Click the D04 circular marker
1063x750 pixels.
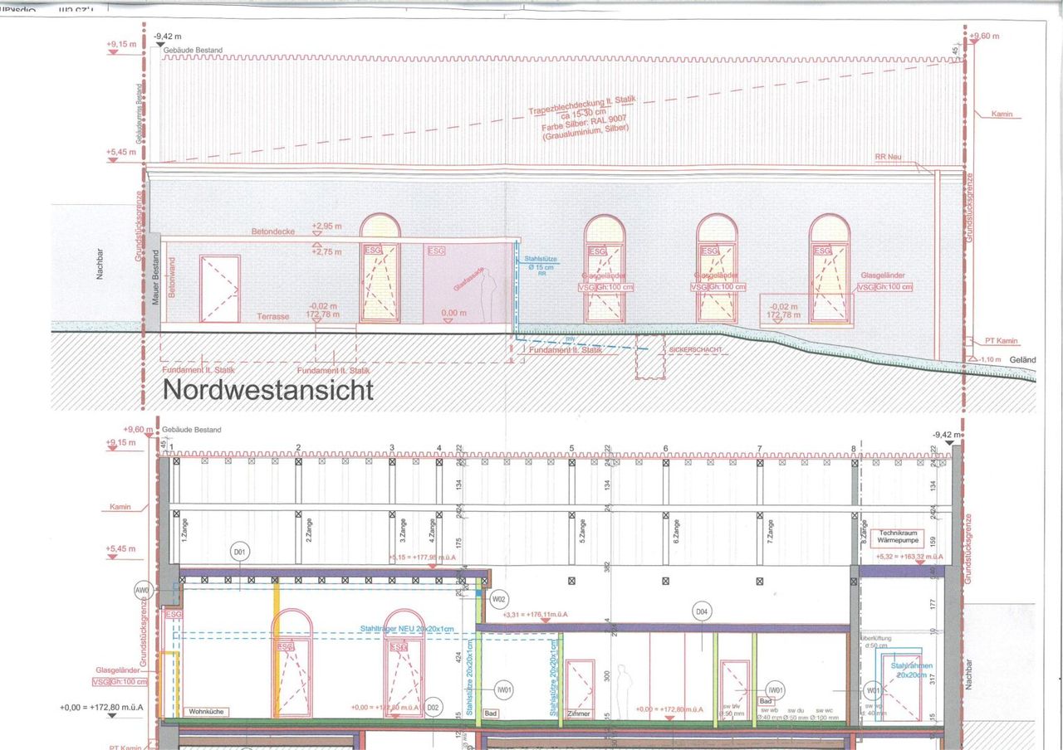(x=702, y=612)
